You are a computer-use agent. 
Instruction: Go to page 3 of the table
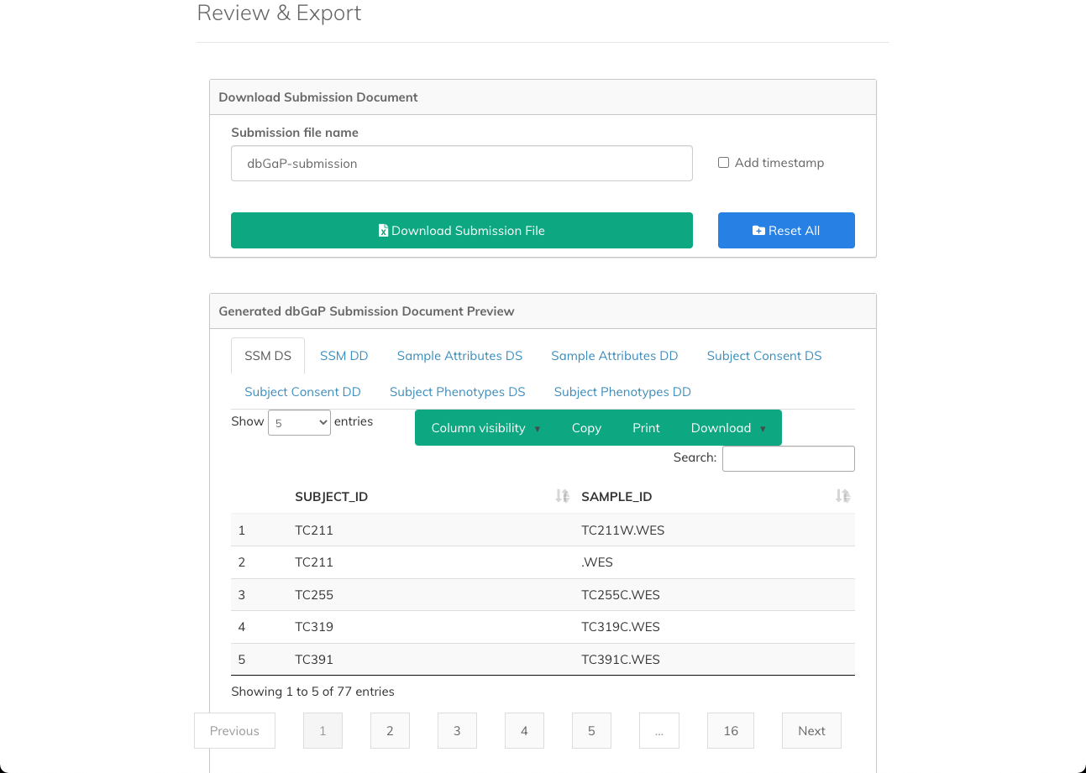(457, 731)
